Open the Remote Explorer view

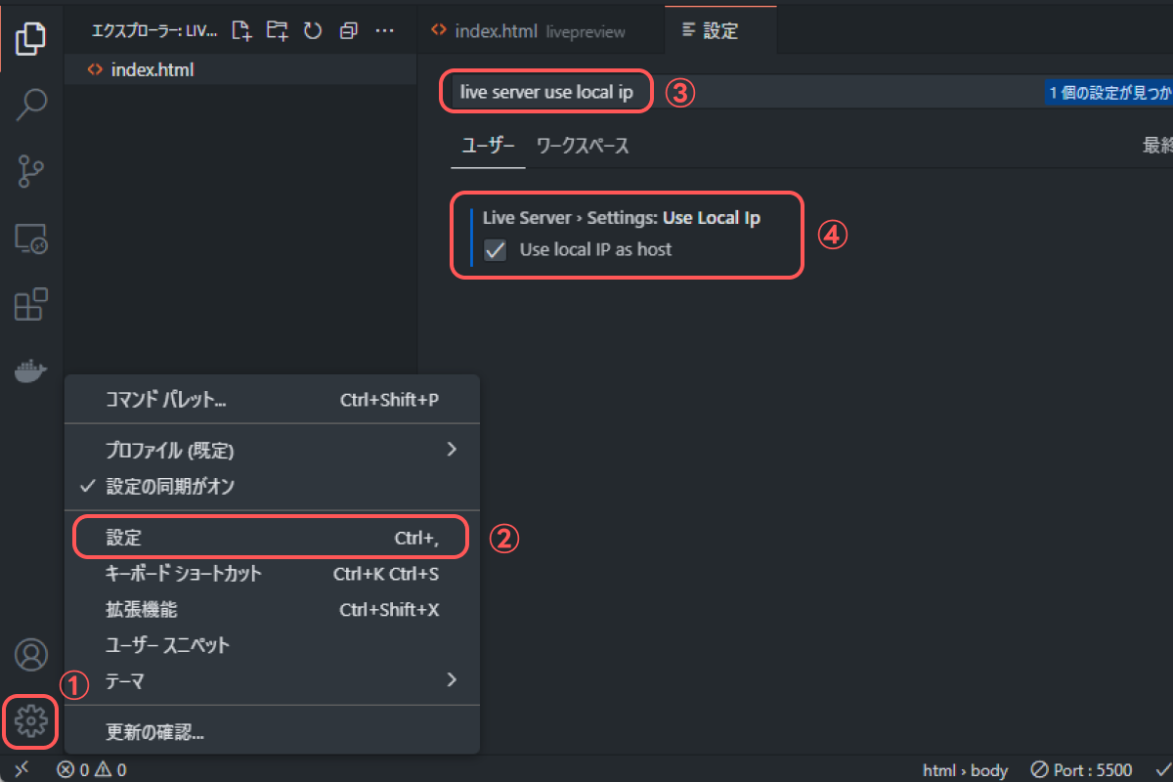(x=30, y=238)
